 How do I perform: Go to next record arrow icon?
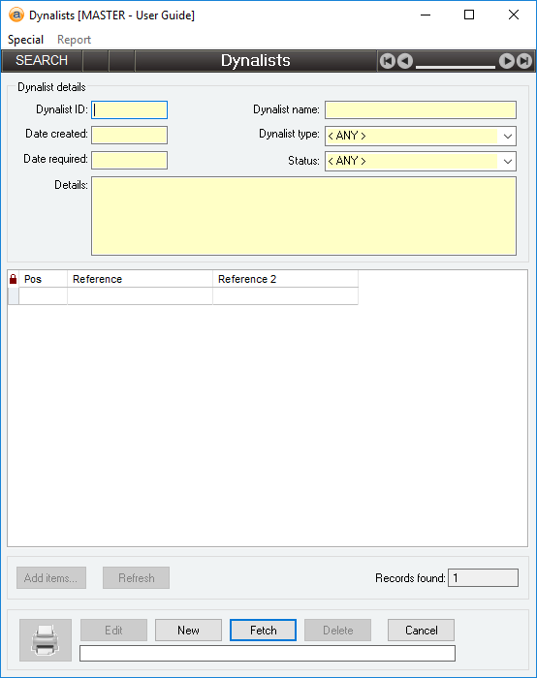[506, 61]
